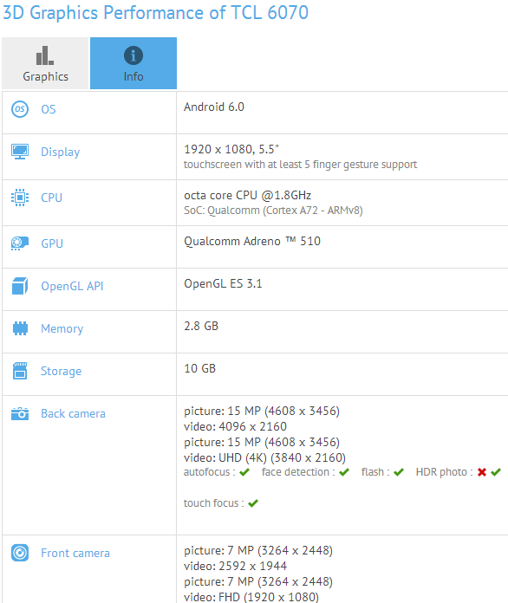Click the flash green checkmark

click(x=399, y=472)
